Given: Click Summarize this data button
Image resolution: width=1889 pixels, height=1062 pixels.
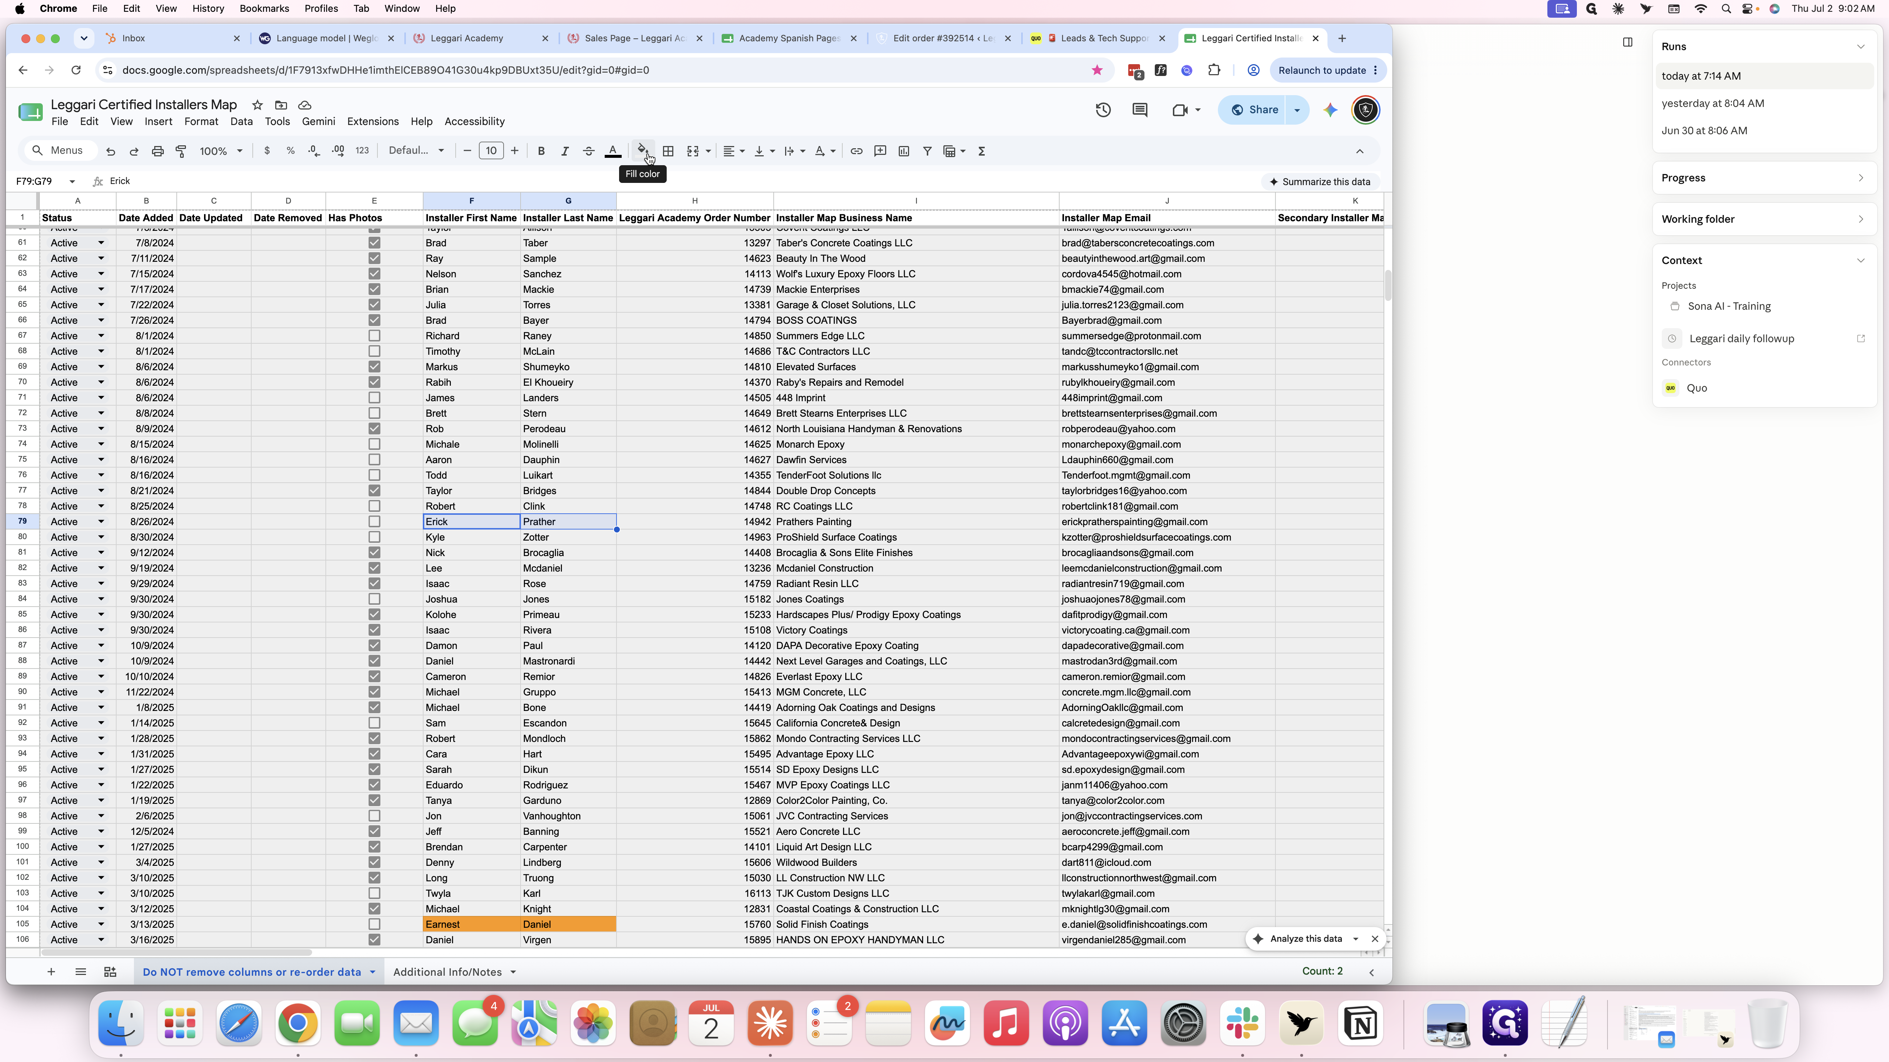Looking at the screenshot, I should 1320,182.
